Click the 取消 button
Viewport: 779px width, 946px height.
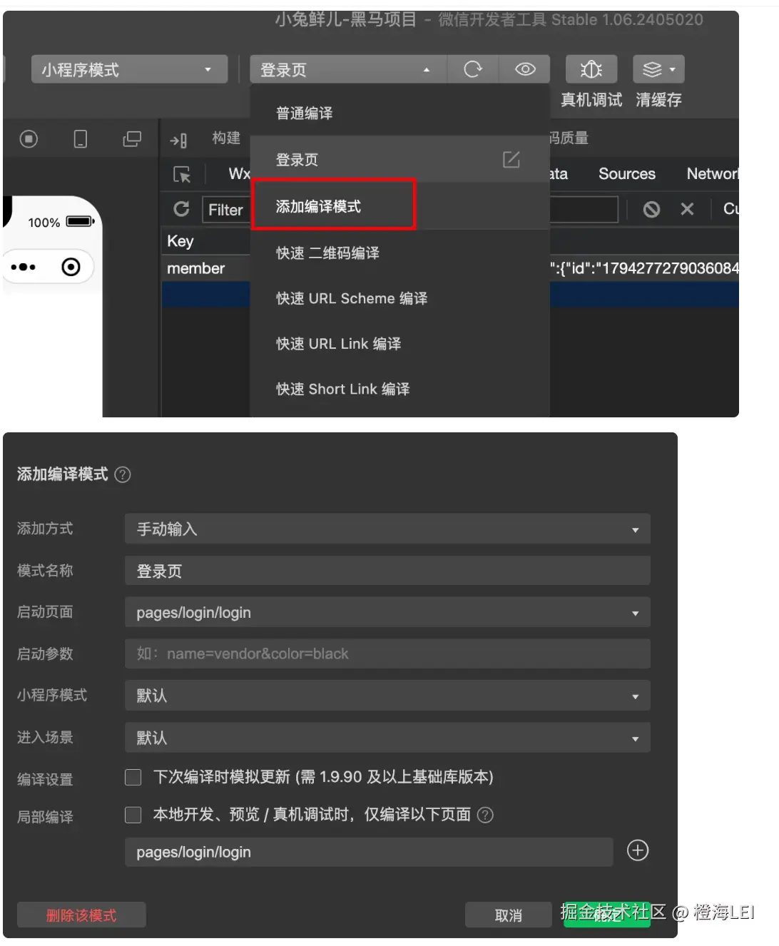coord(508,915)
